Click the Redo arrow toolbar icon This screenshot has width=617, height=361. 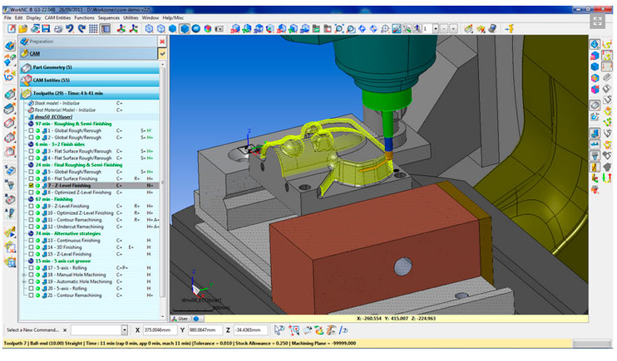coord(81,28)
